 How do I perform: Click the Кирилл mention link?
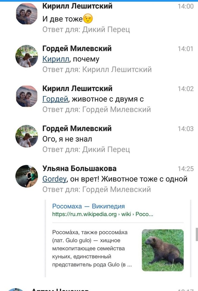pos(56,59)
